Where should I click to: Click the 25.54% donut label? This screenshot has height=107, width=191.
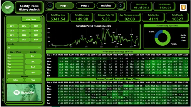152,32
